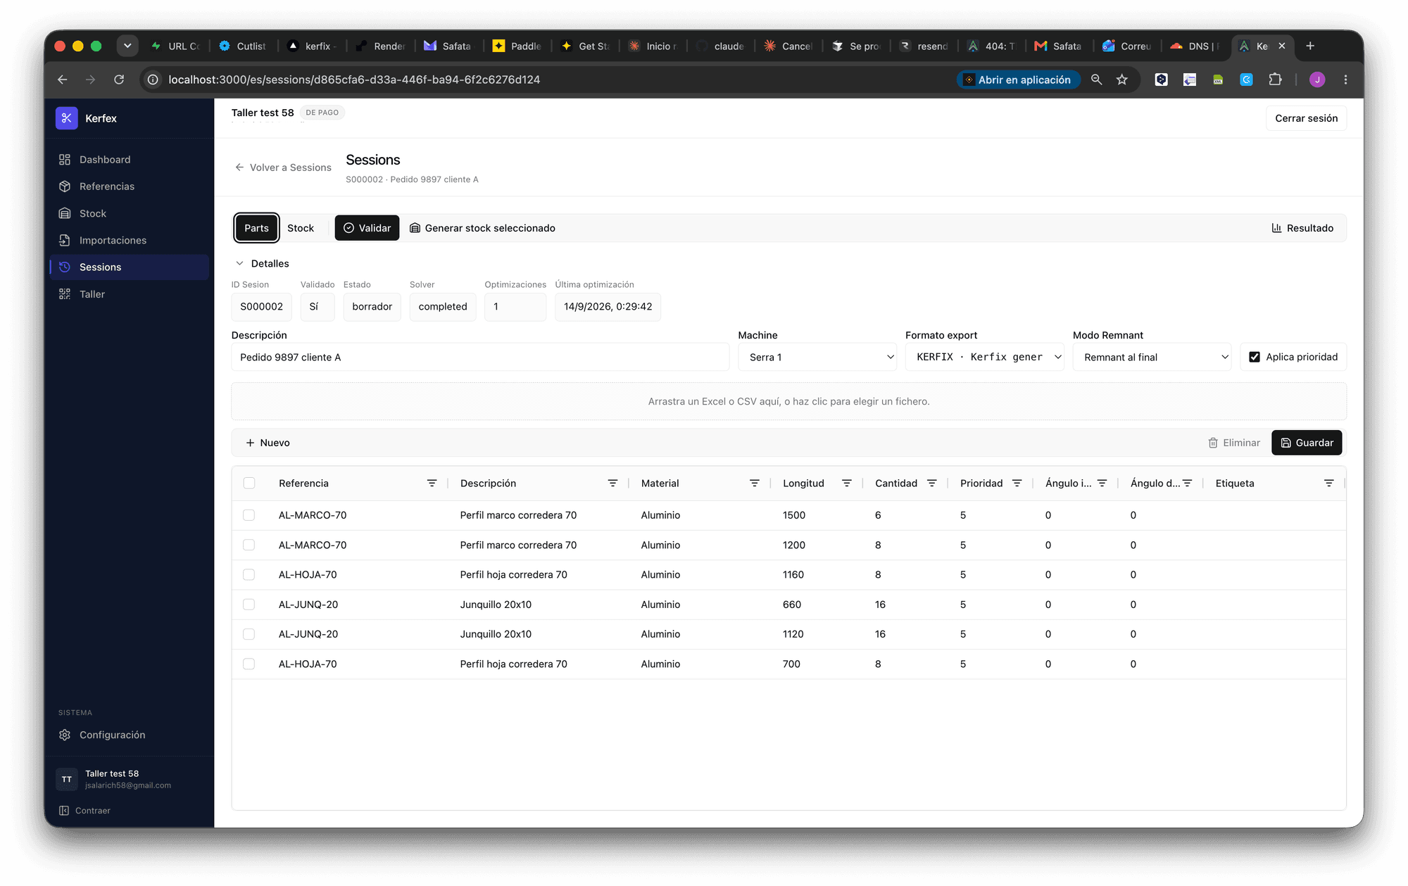Click Cerrar sesión button

pos(1306,118)
